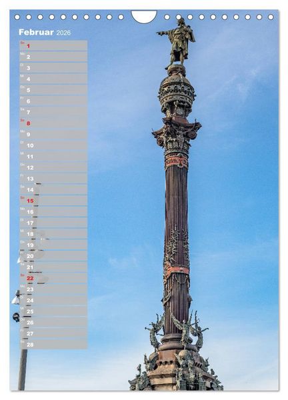This screenshot has height=400, width=288.
Task: Select the date row for day 7
Action: (x=53, y=112)
